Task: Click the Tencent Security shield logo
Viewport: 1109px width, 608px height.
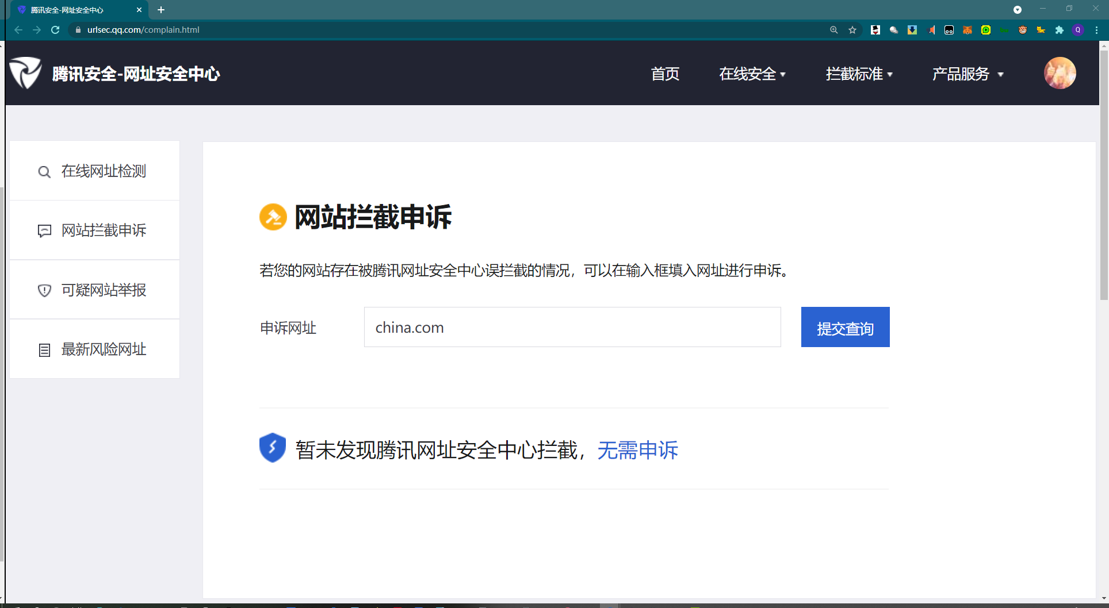Action: coord(25,73)
